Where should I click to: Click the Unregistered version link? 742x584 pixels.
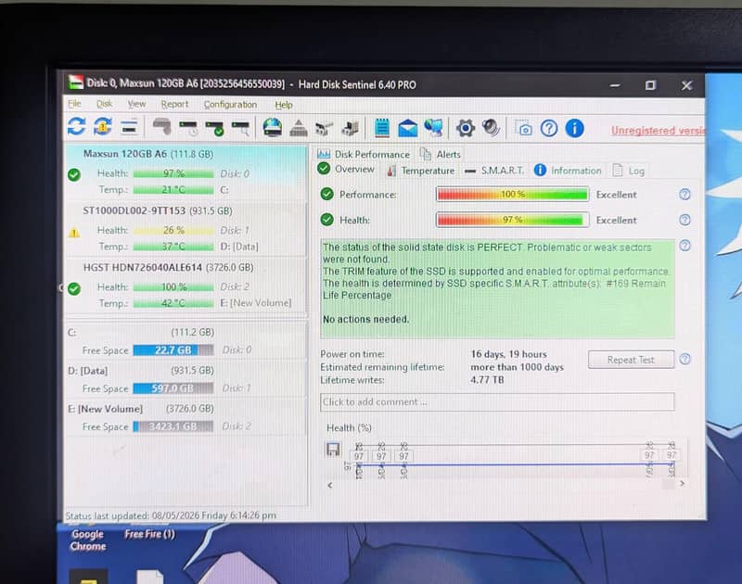point(658,130)
